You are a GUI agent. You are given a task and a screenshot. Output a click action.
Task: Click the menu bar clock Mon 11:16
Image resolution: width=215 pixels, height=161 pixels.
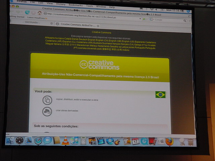[175, 10]
